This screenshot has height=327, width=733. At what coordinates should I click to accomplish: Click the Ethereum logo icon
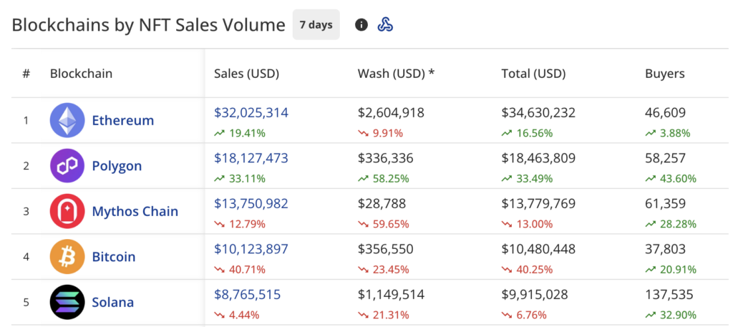point(67,120)
